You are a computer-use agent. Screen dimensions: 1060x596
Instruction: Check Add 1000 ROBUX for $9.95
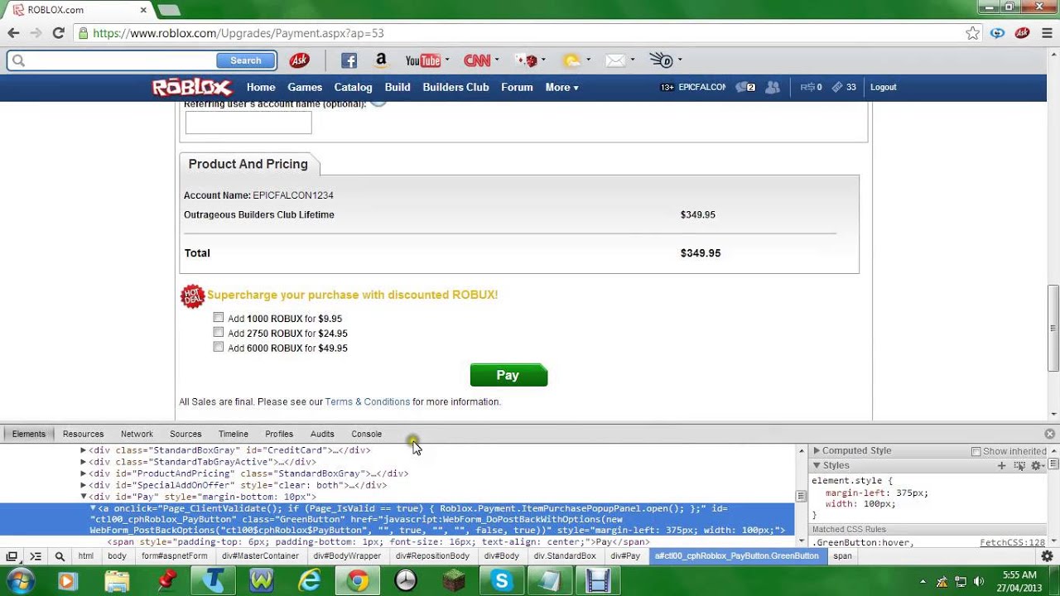(219, 318)
